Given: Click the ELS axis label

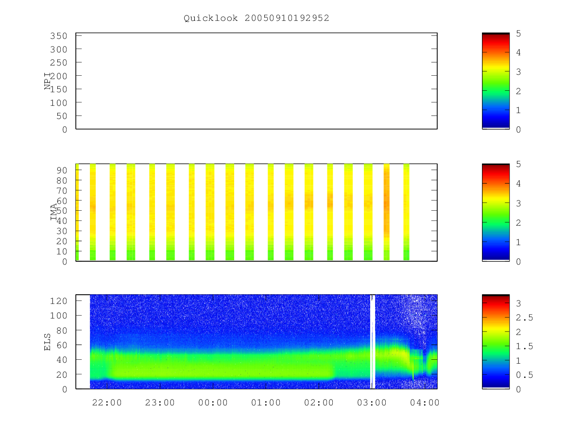Looking at the screenshot, I should [48, 342].
